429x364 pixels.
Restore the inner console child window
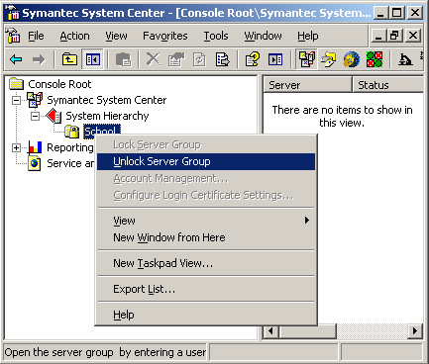[395, 36]
